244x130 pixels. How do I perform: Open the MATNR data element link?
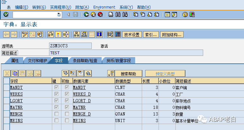click(79, 107)
